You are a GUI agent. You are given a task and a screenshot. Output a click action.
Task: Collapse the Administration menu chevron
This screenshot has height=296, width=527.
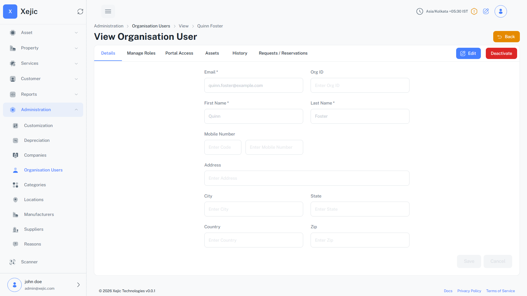click(76, 110)
